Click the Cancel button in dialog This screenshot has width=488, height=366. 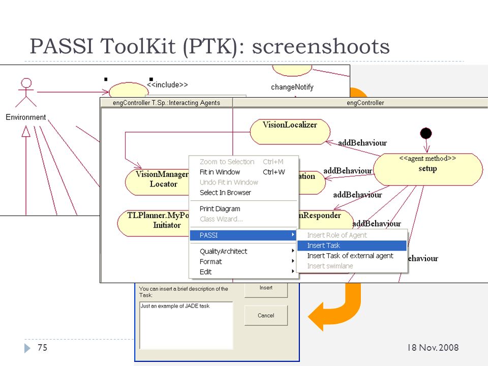pyautogui.click(x=266, y=316)
